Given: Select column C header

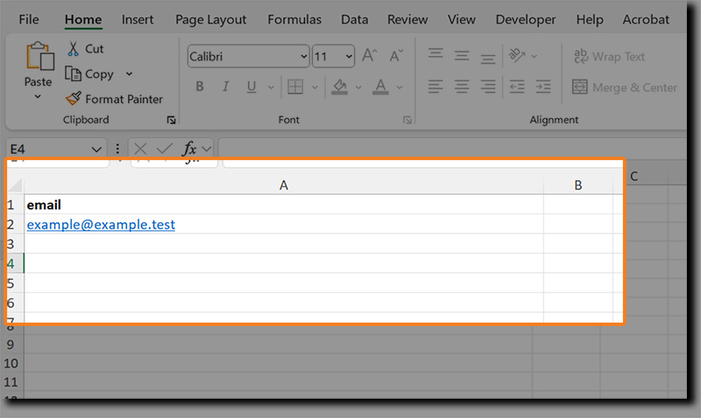Looking at the screenshot, I should click(x=634, y=177).
